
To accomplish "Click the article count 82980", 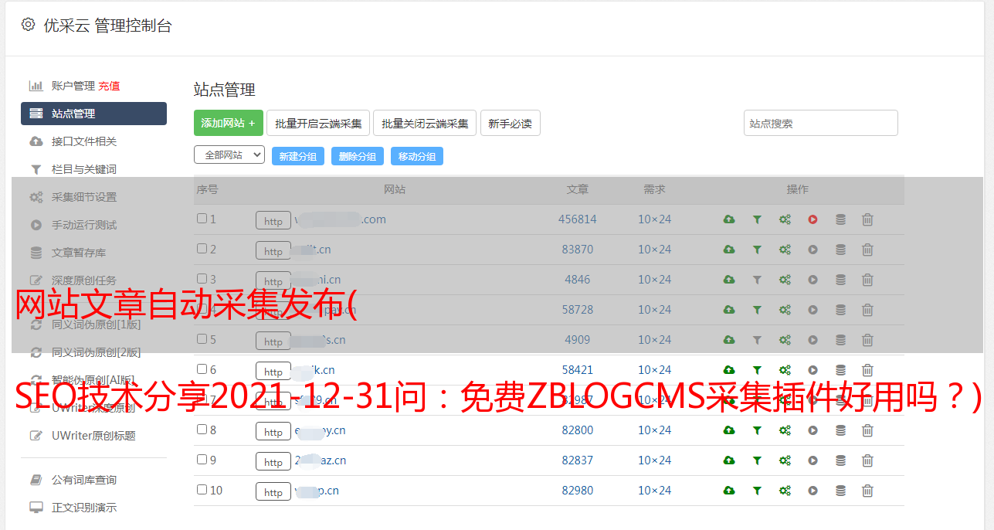I will pyautogui.click(x=578, y=491).
